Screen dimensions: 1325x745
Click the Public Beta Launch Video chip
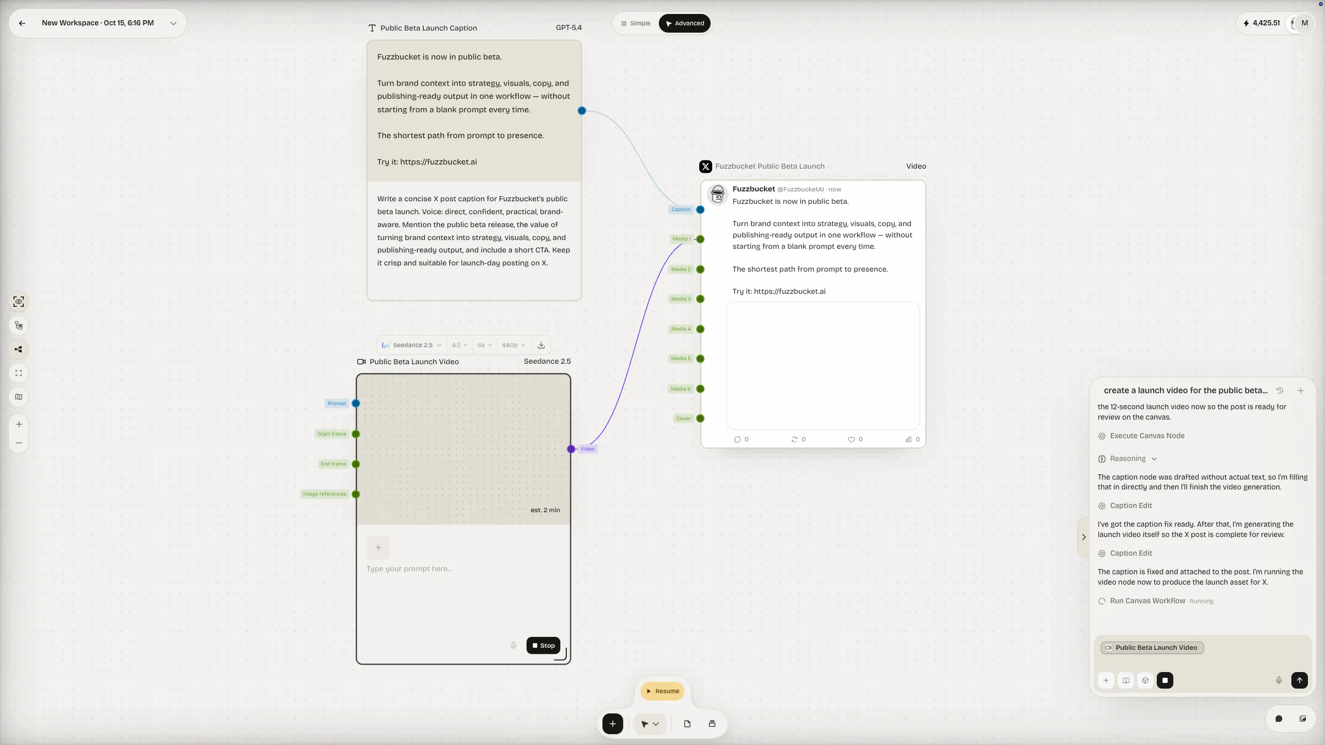(x=1152, y=648)
